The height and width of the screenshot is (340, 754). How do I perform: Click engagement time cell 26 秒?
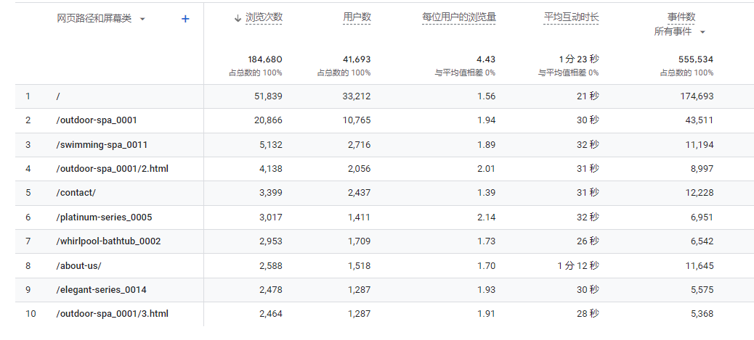(588, 241)
